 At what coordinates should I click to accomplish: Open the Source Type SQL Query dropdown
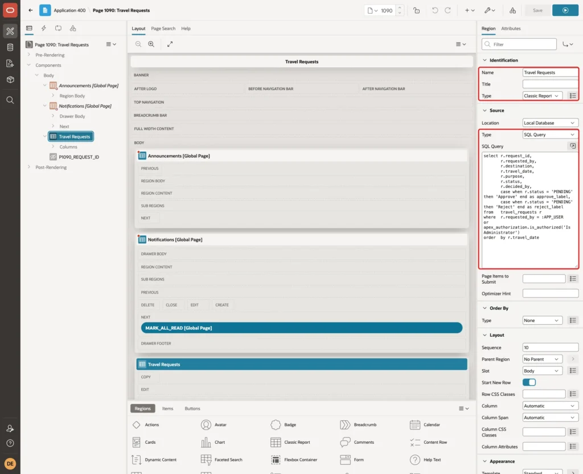550,134
